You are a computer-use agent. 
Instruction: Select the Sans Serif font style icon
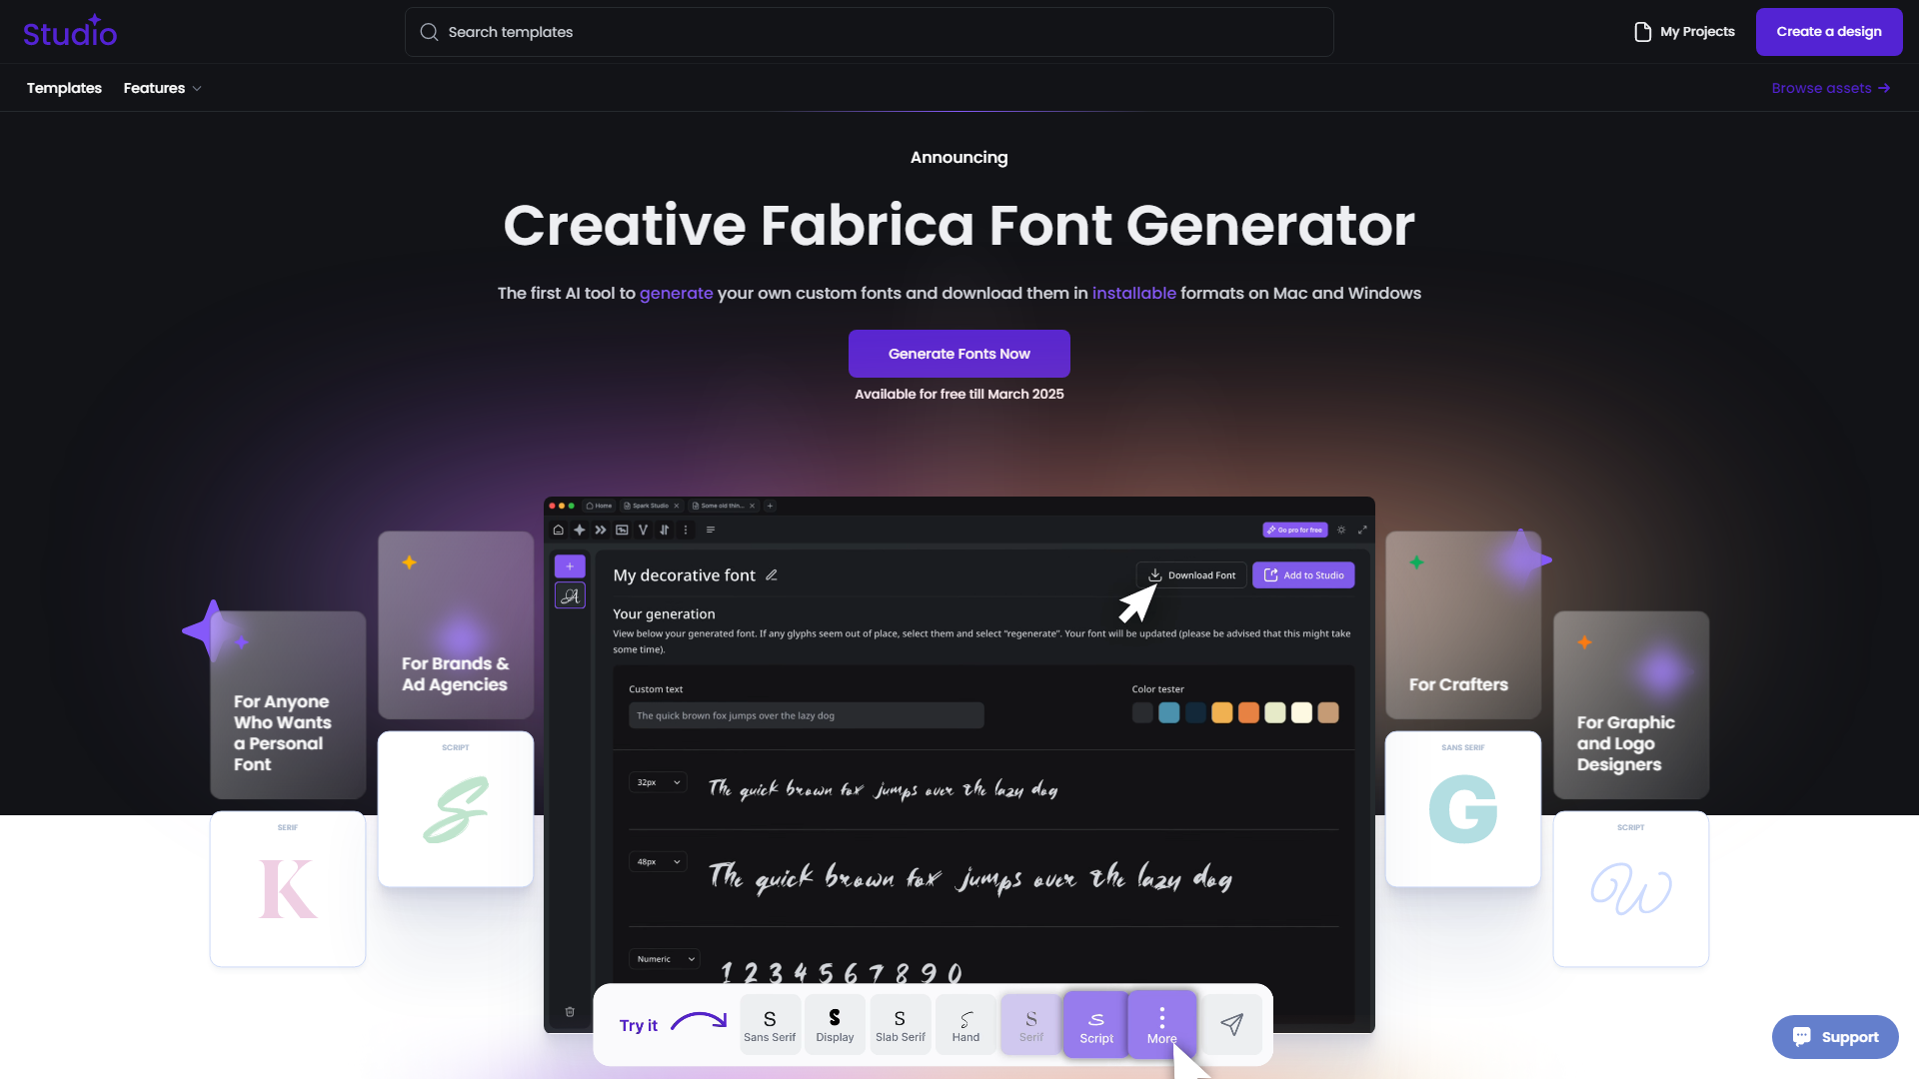(x=769, y=1024)
